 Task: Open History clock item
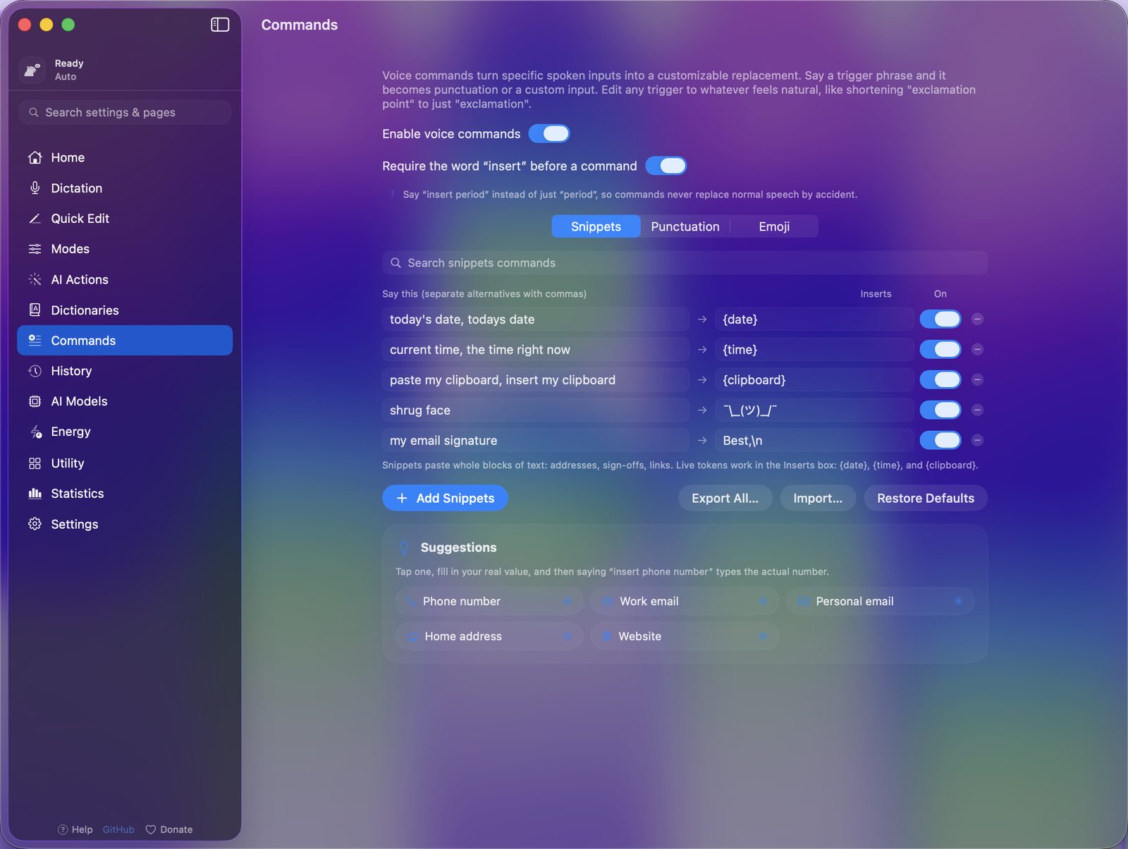[x=125, y=371]
